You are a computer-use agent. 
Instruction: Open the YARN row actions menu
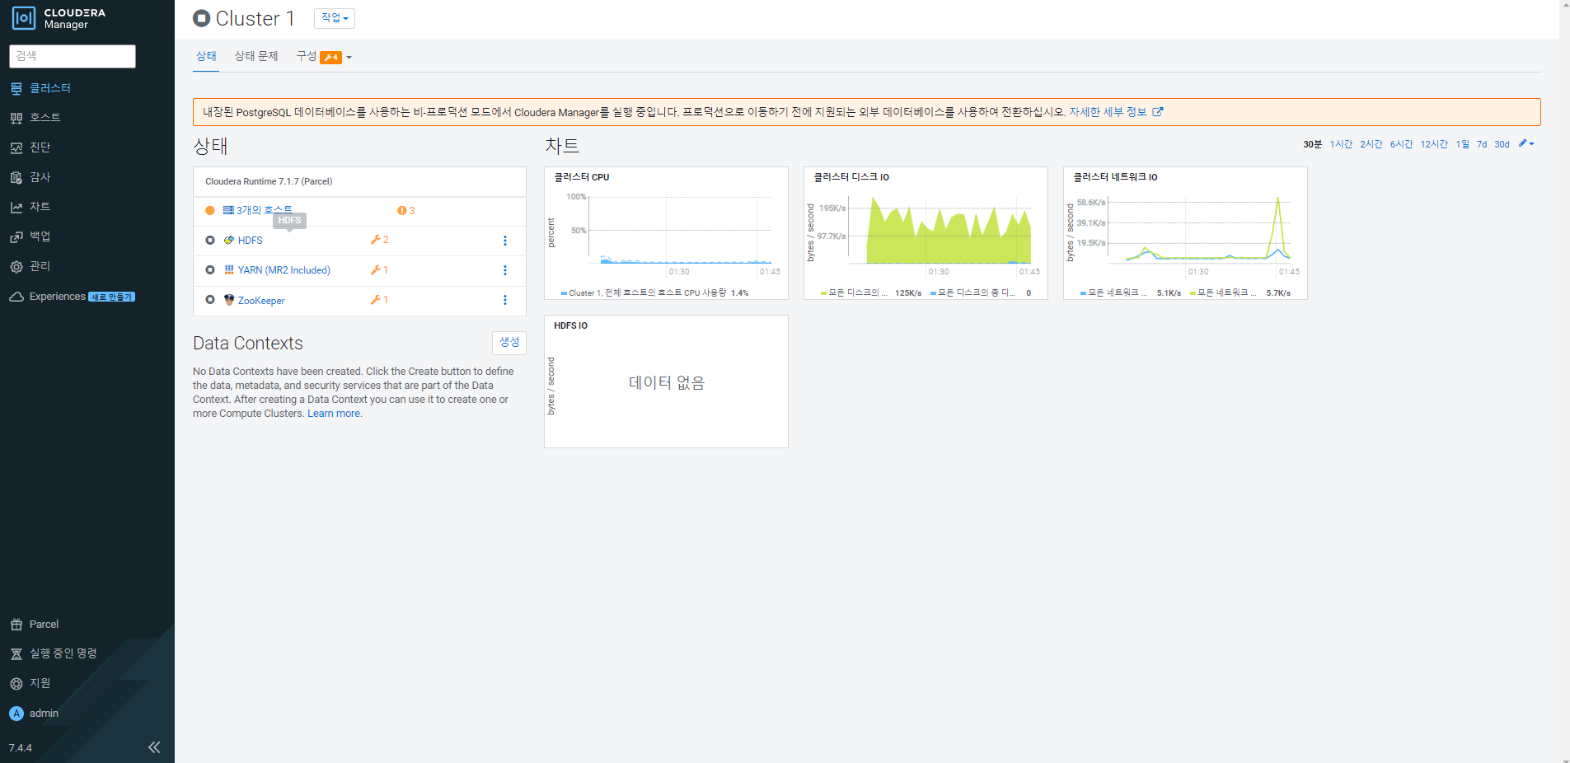(505, 270)
